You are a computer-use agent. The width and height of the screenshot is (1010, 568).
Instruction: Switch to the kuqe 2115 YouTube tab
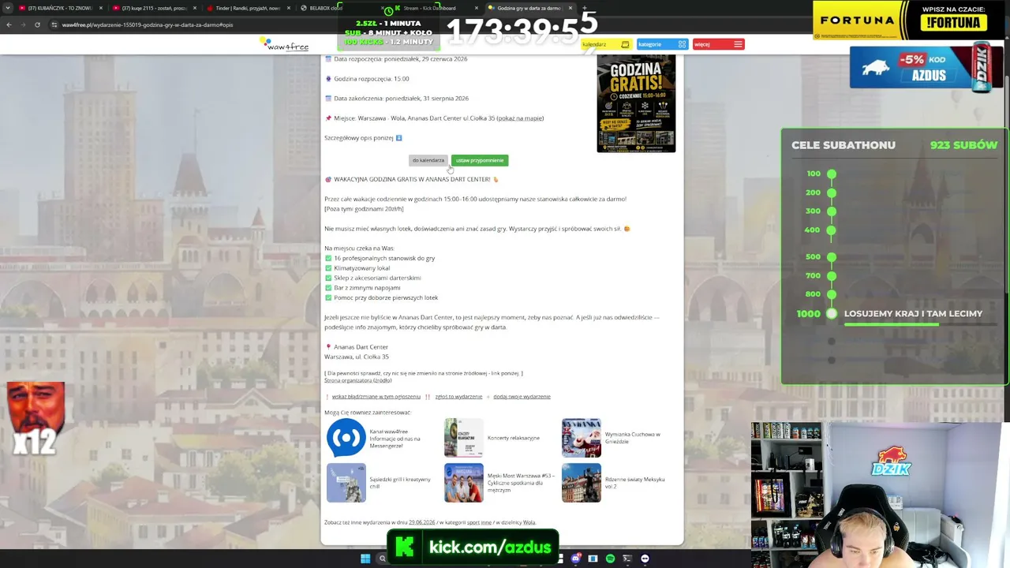[154, 8]
